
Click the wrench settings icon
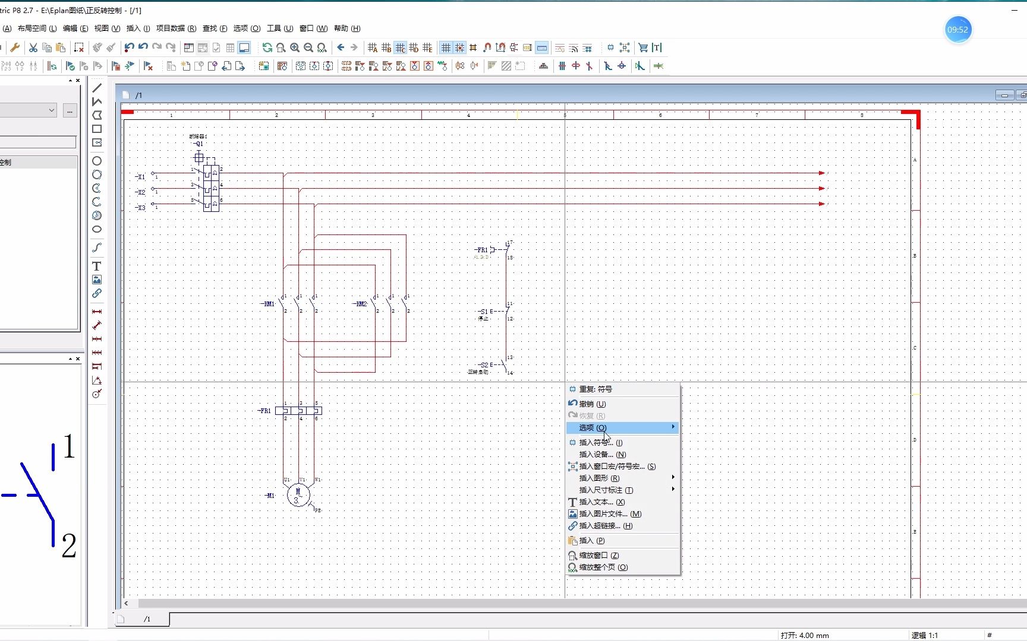[x=15, y=47]
